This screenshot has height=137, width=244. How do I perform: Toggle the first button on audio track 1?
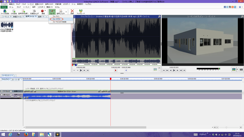click(2, 95)
